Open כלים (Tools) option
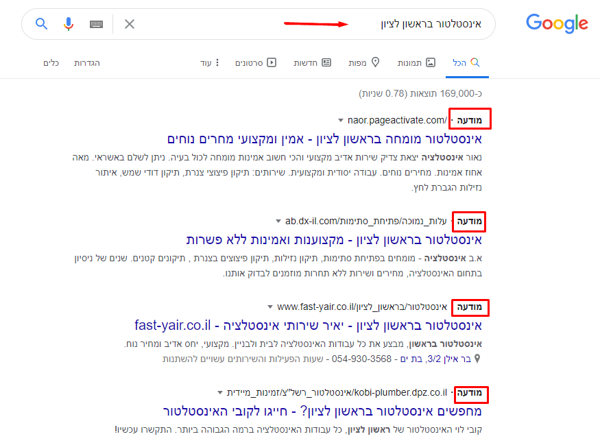Screen dimensions: 600x443 [51, 63]
